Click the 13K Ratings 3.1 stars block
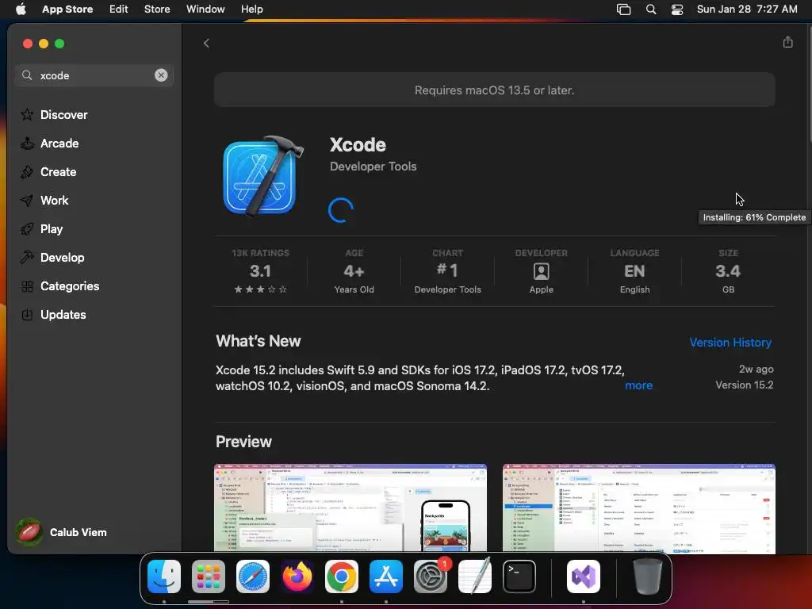Image resolution: width=812 pixels, height=609 pixels. pyautogui.click(x=260, y=271)
